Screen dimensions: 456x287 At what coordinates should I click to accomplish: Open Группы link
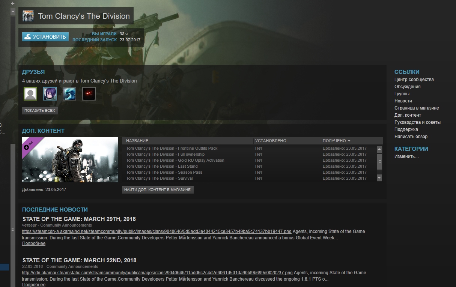point(402,94)
